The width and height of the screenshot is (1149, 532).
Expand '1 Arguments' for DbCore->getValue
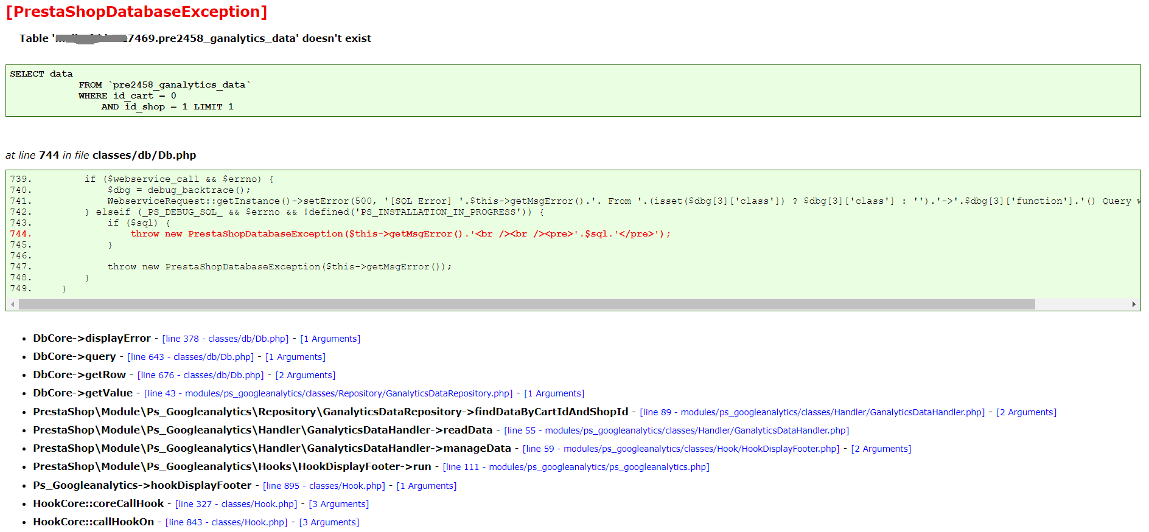pos(554,393)
